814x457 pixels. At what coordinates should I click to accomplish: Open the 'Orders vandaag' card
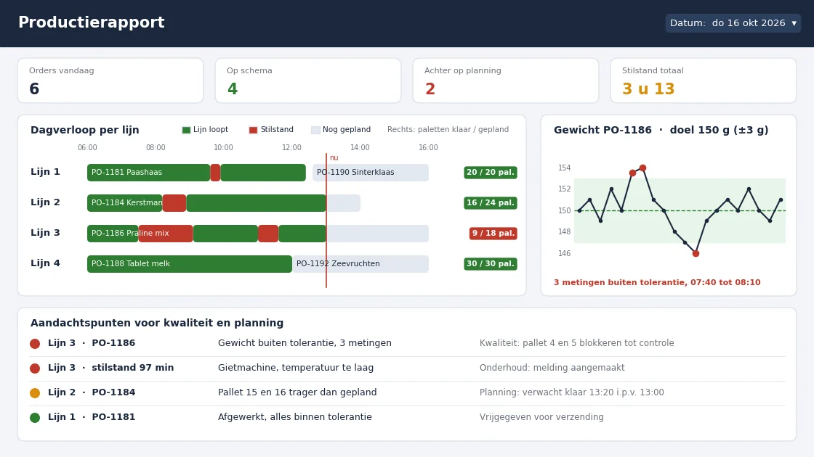point(110,81)
